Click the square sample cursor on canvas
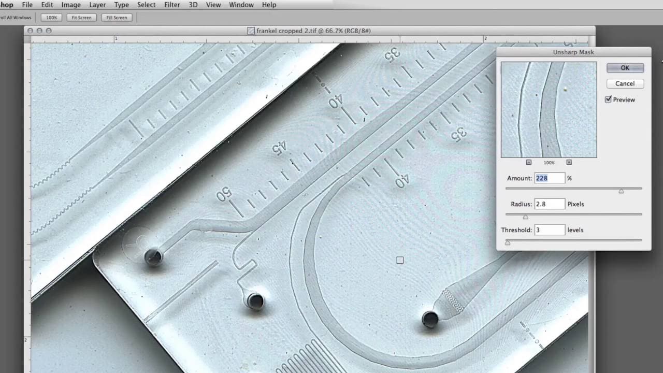 [x=400, y=260]
